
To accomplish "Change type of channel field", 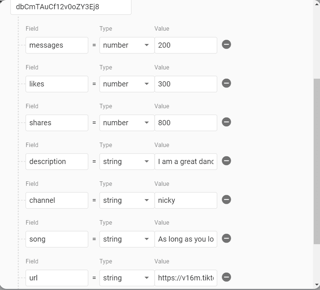I will click(x=127, y=200).
